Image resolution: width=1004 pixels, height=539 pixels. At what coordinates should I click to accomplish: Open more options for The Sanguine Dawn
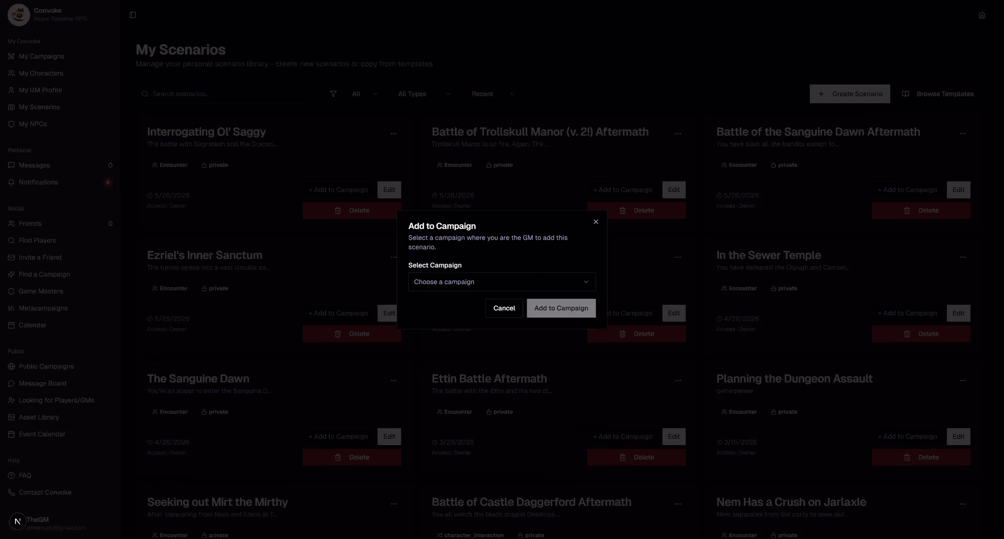[x=394, y=381]
